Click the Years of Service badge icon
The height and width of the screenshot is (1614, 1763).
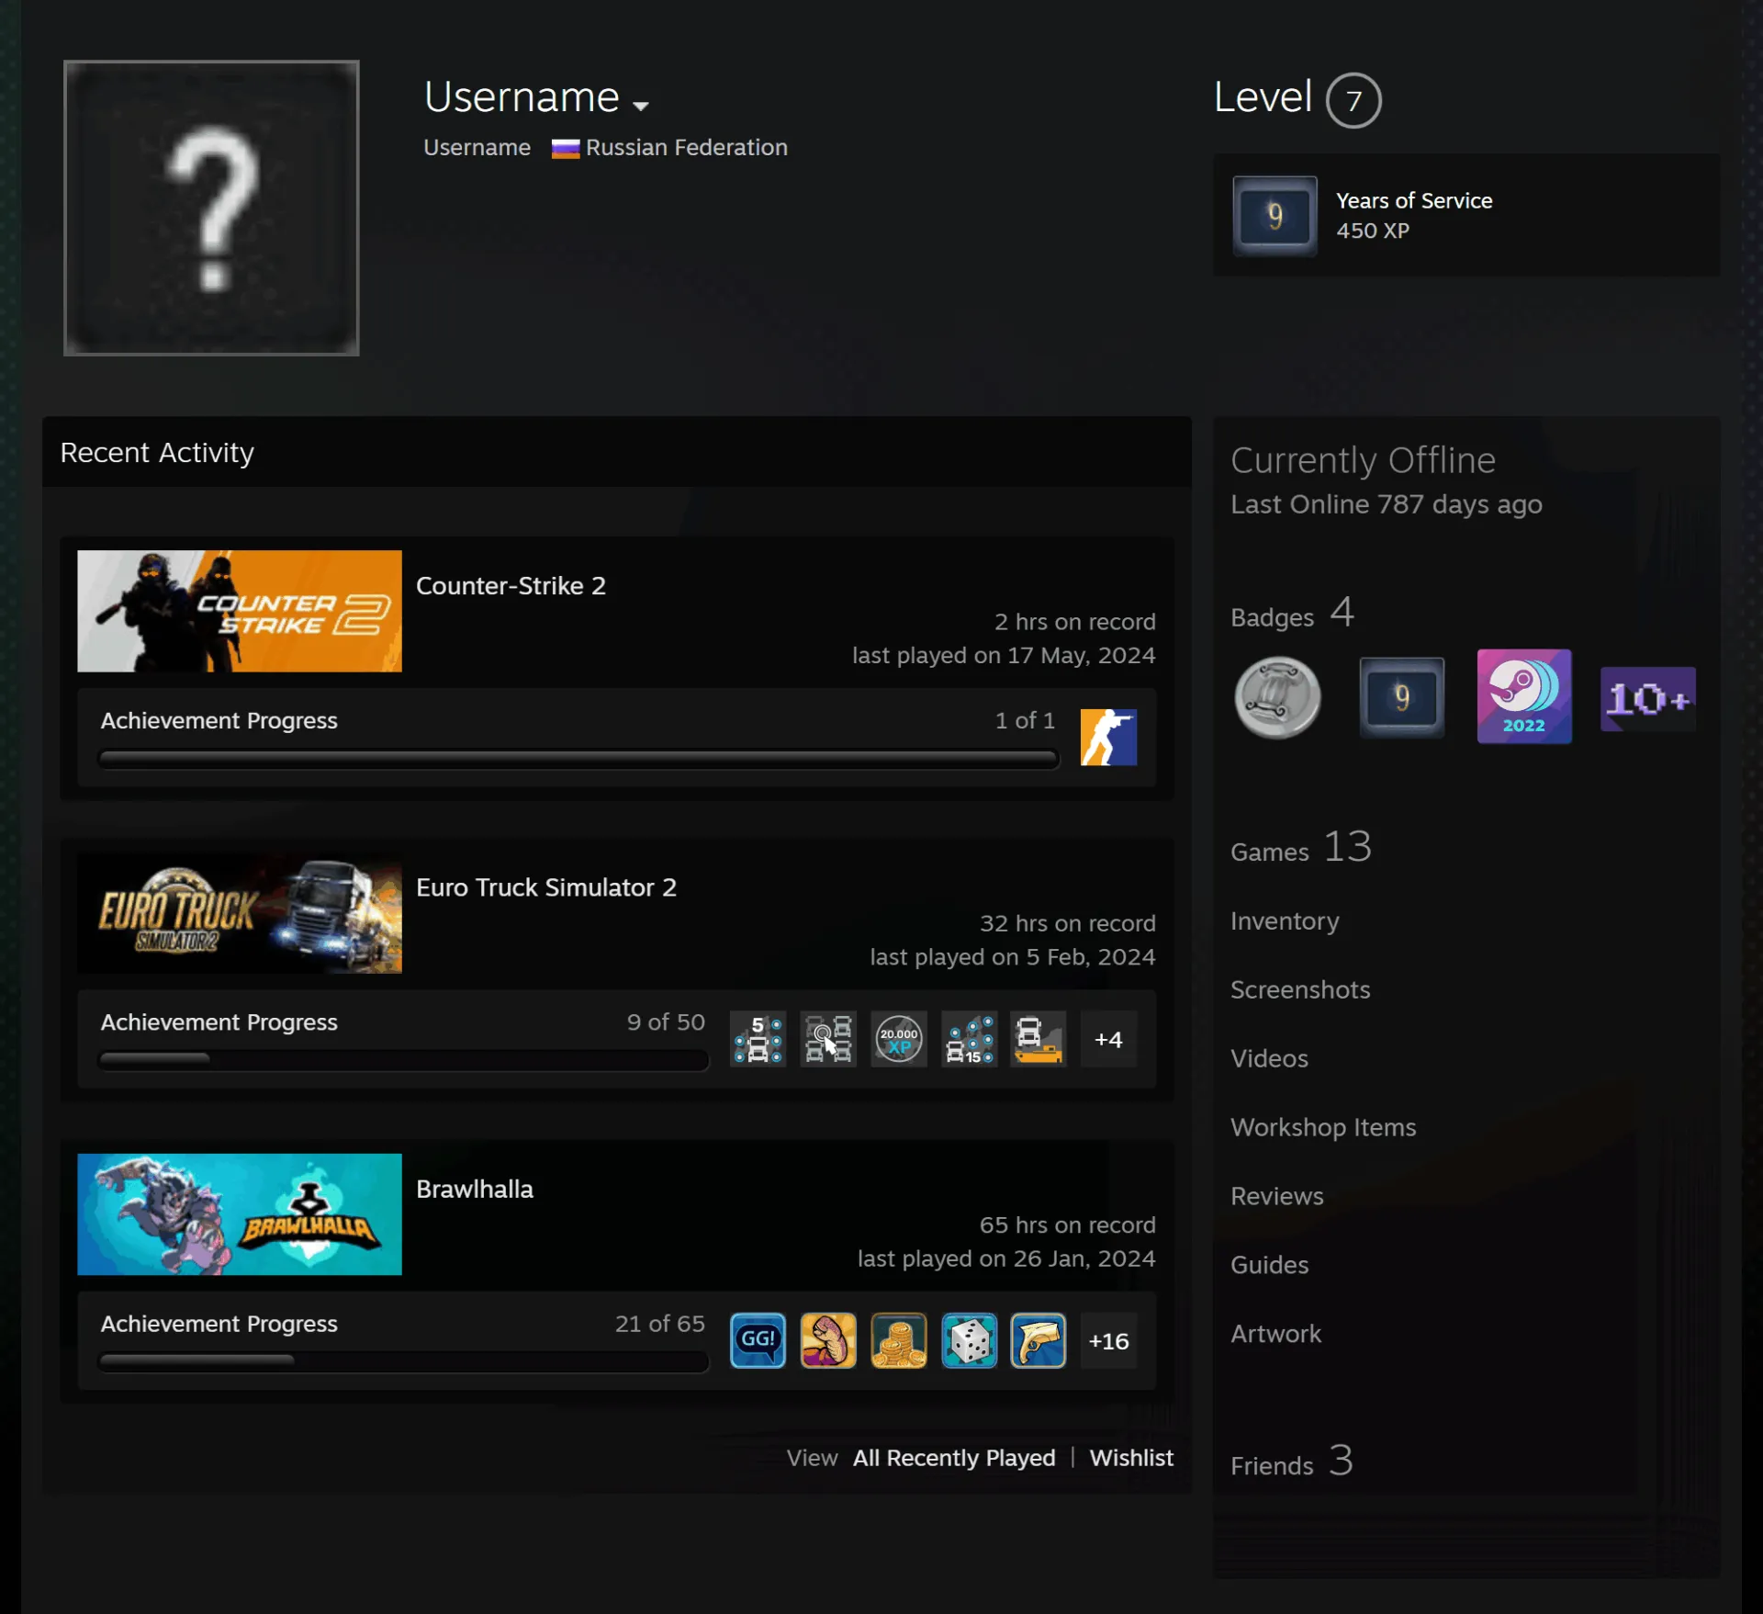click(1275, 216)
